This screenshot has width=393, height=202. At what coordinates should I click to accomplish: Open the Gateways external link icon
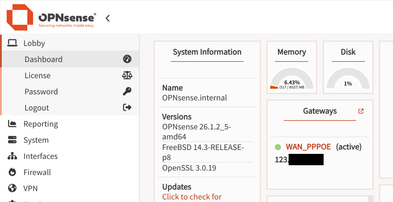(x=361, y=111)
